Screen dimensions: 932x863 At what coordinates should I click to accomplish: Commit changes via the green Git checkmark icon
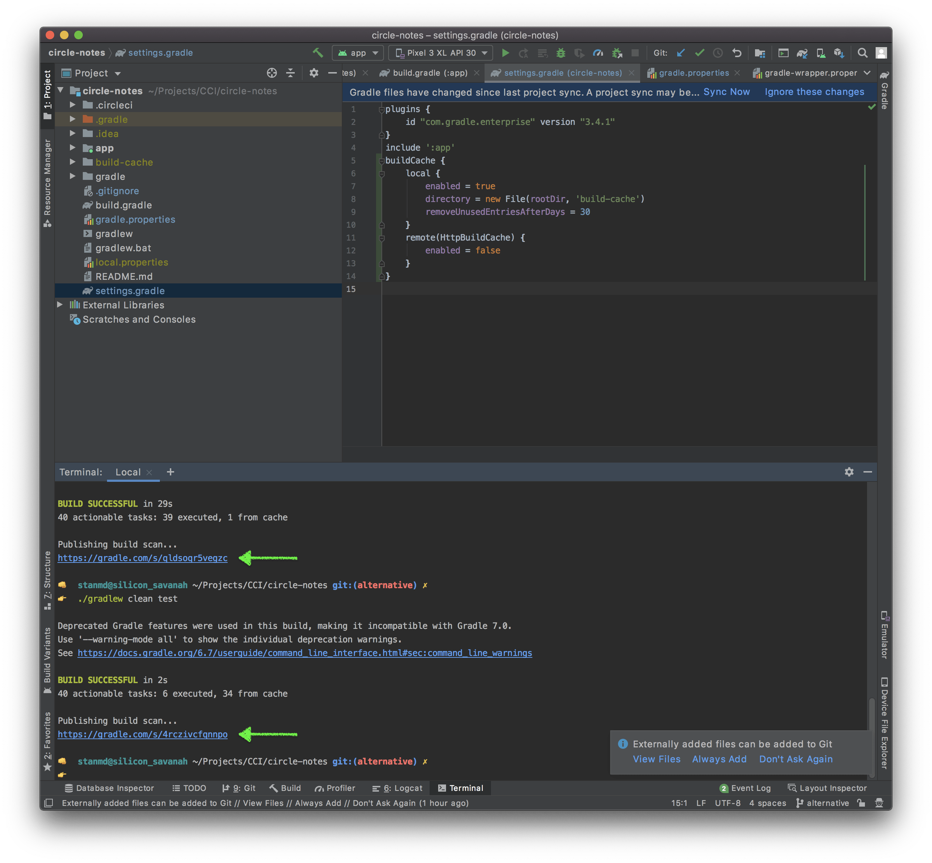pos(699,53)
